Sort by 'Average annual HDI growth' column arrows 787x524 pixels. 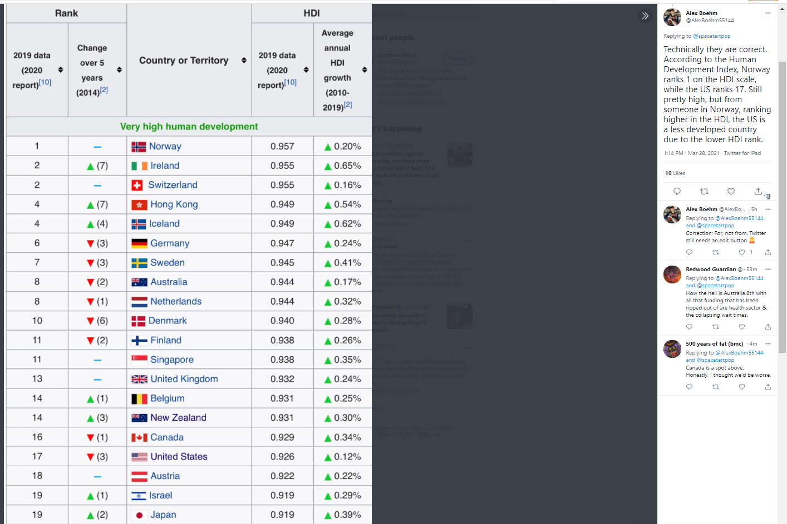tap(365, 70)
